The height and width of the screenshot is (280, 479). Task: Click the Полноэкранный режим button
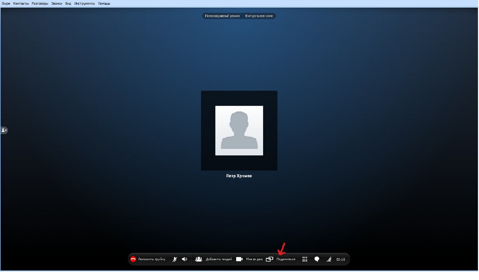click(222, 16)
